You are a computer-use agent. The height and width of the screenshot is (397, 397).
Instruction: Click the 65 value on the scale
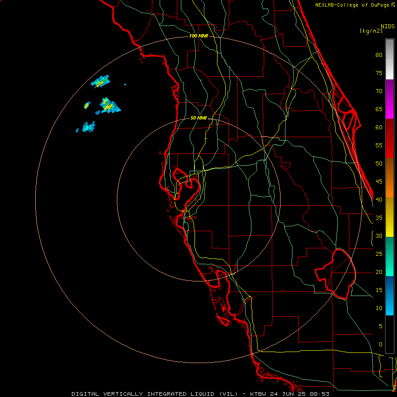click(379, 109)
